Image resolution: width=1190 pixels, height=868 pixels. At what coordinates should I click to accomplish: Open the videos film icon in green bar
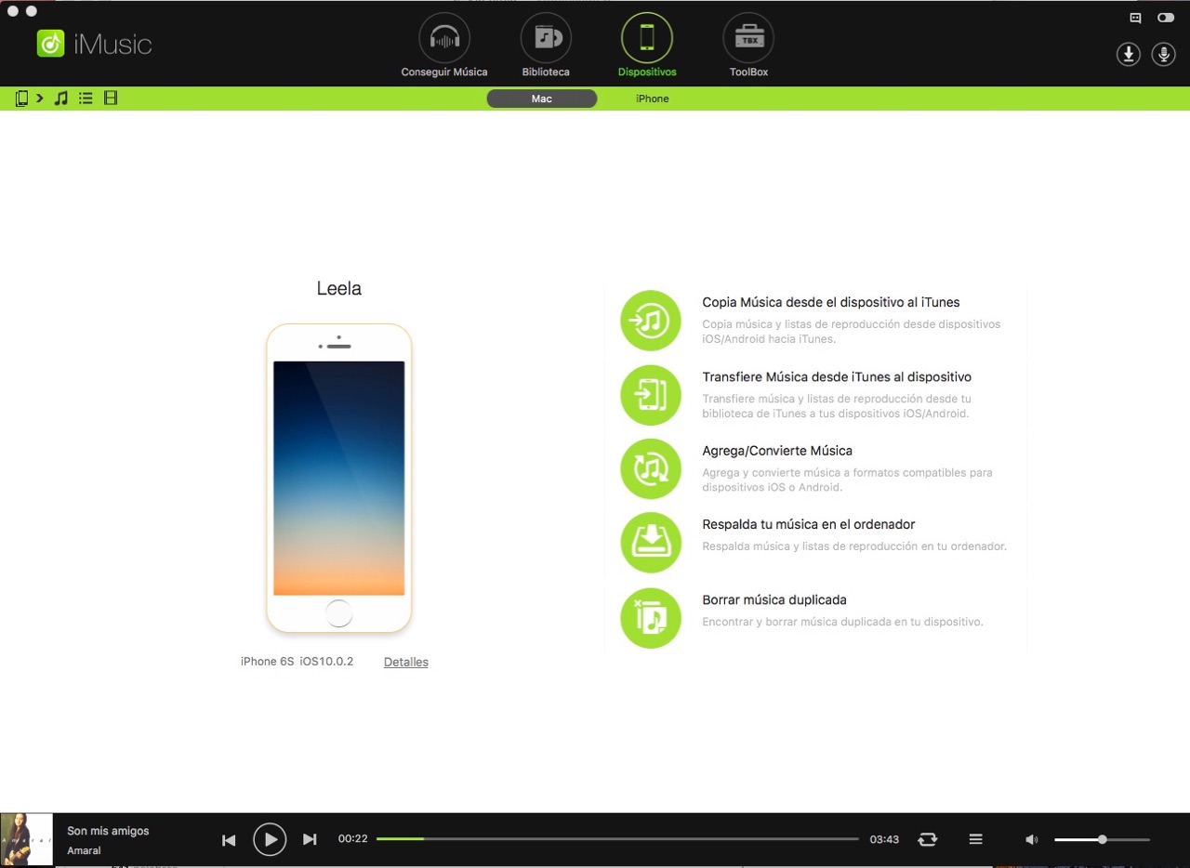click(111, 99)
